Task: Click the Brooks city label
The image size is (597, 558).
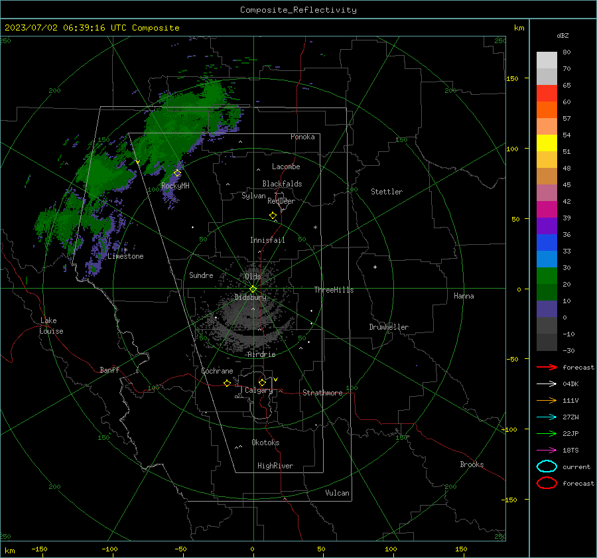Action: point(472,464)
